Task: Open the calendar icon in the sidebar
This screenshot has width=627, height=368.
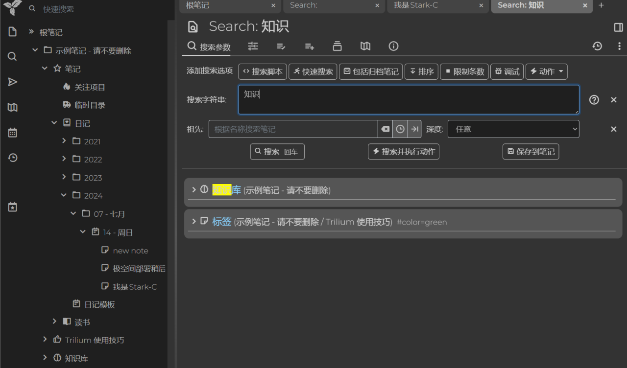Action: 12,132
